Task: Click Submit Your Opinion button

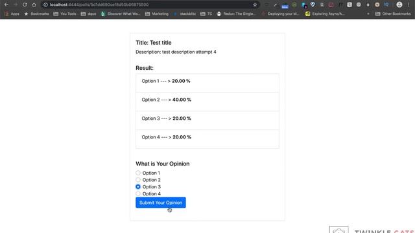Action: coord(161,203)
